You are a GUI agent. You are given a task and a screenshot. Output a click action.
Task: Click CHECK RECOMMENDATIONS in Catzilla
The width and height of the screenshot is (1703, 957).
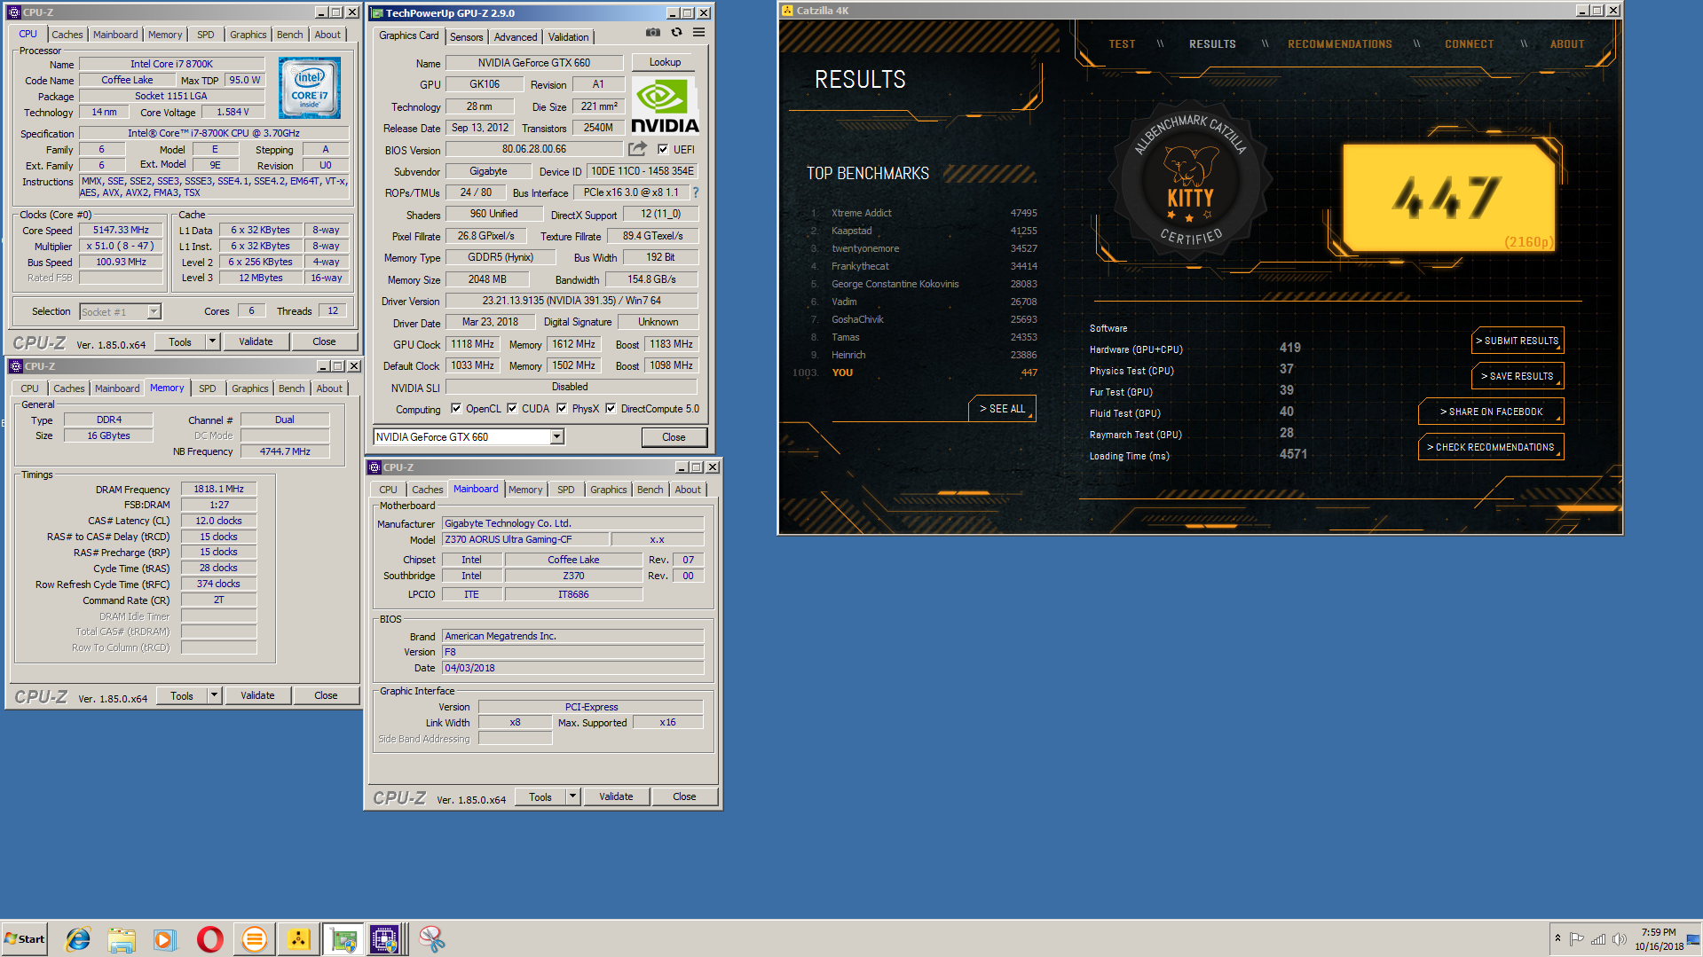(x=1491, y=447)
